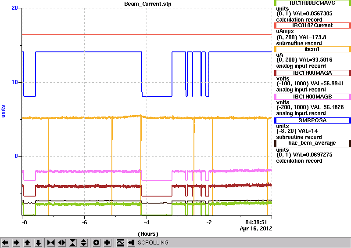
Task: Click 'subroutine record' under SMRPOSA
Action: tap(299, 137)
